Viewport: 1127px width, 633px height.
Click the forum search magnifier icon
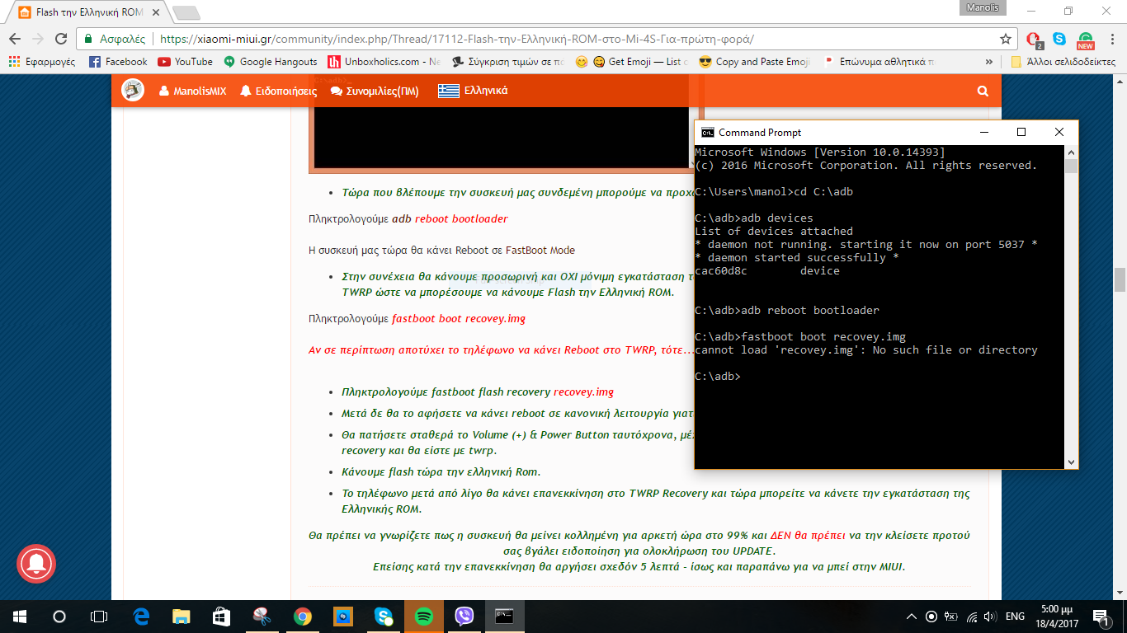click(x=982, y=91)
